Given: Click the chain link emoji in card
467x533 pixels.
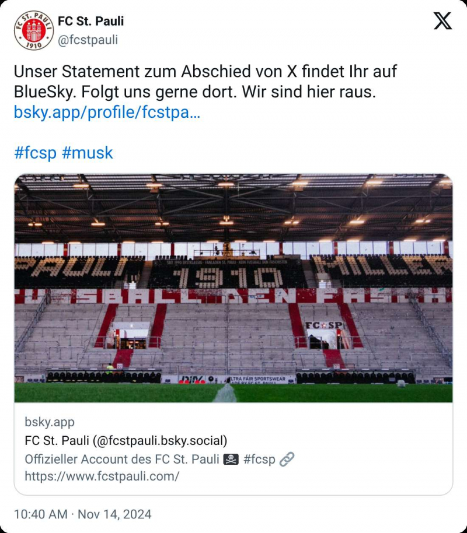Looking at the screenshot, I should [287, 460].
